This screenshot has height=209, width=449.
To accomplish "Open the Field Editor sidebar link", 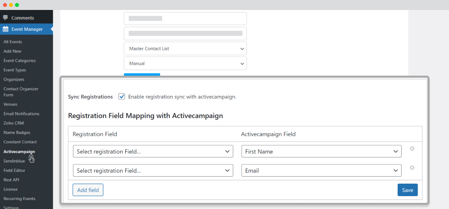I will click(14, 171).
